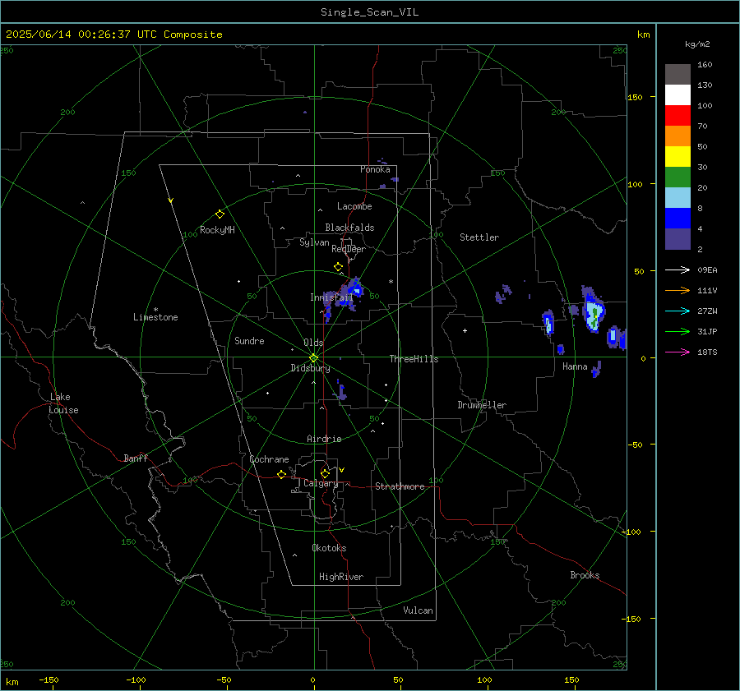Image resolution: width=740 pixels, height=691 pixels.
Task: Pick the purple 2-4 legend swatch
Action: 678,238
